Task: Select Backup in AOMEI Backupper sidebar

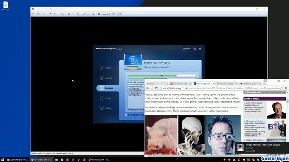Action: 106,78
